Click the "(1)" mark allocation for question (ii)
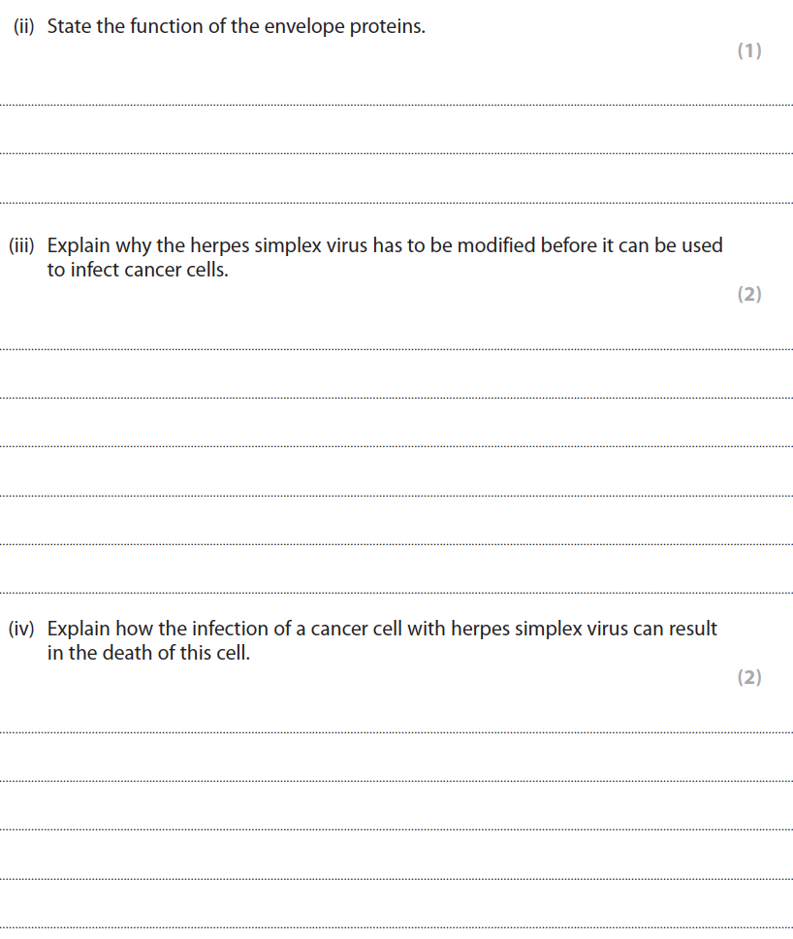The image size is (793, 939). (749, 51)
